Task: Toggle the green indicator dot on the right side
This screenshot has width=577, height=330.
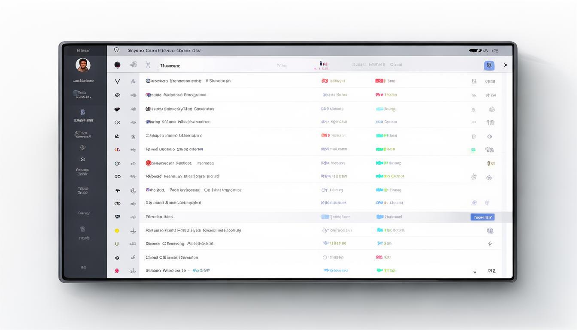Action: click(473, 150)
